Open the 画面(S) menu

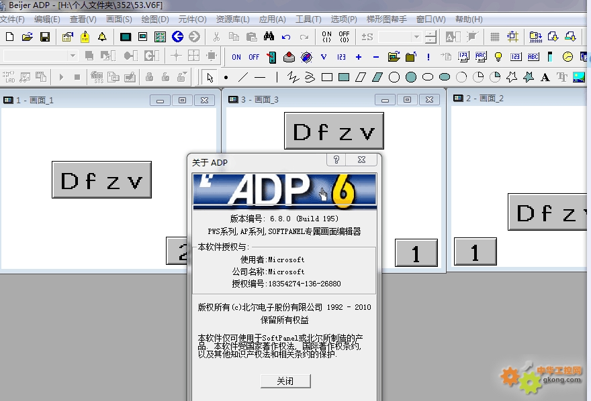coord(119,19)
